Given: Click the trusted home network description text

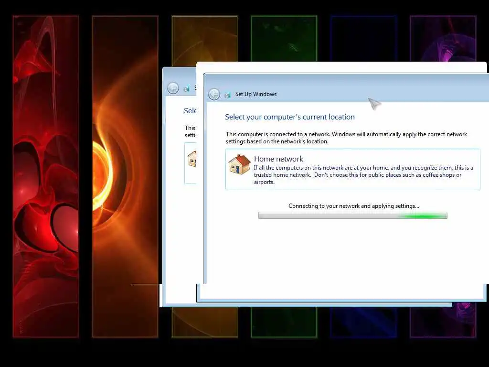Looking at the screenshot, I should 363,175.
